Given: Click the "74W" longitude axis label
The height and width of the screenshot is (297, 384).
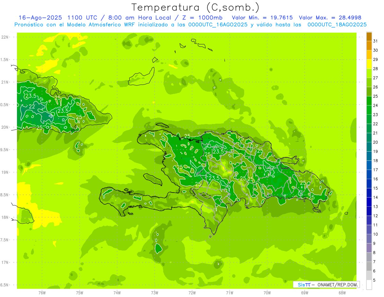Looking at the screenshot, I should (x=117, y=293).
